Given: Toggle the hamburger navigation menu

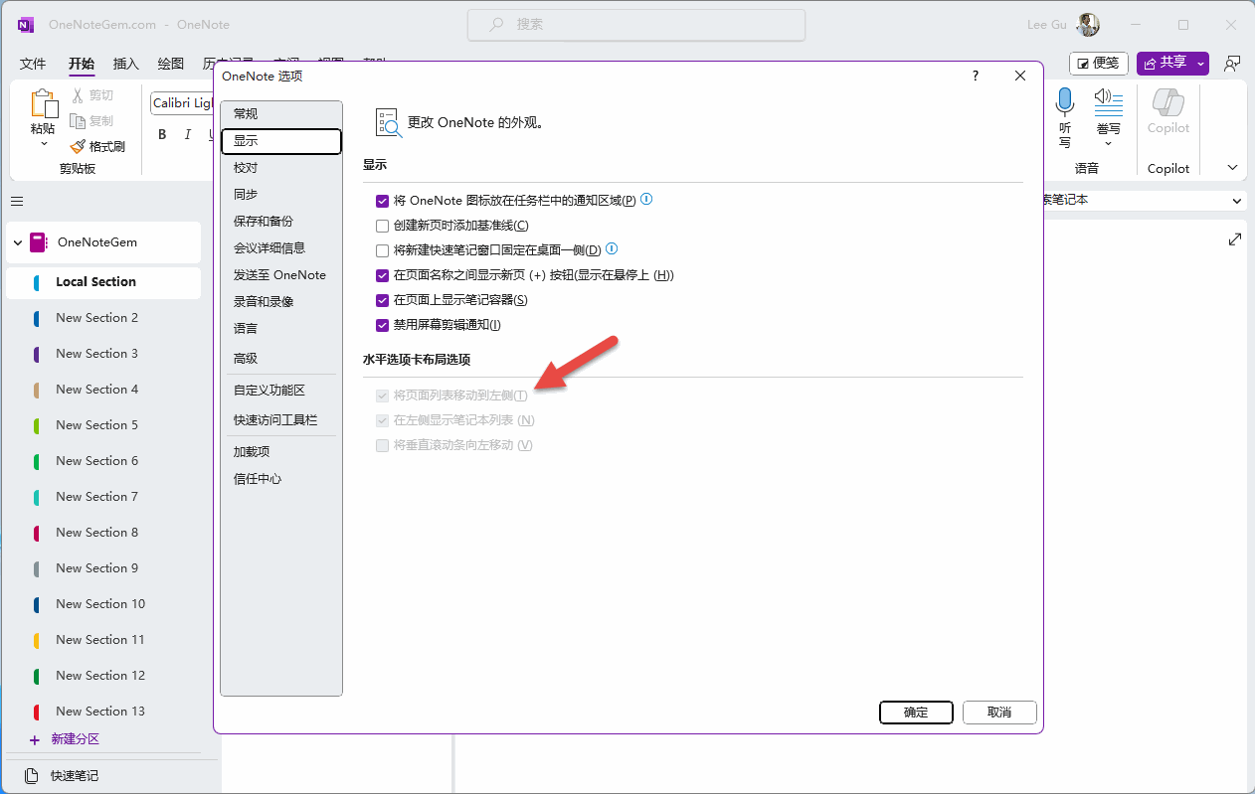Looking at the screenshot, I should coord(17,201).
